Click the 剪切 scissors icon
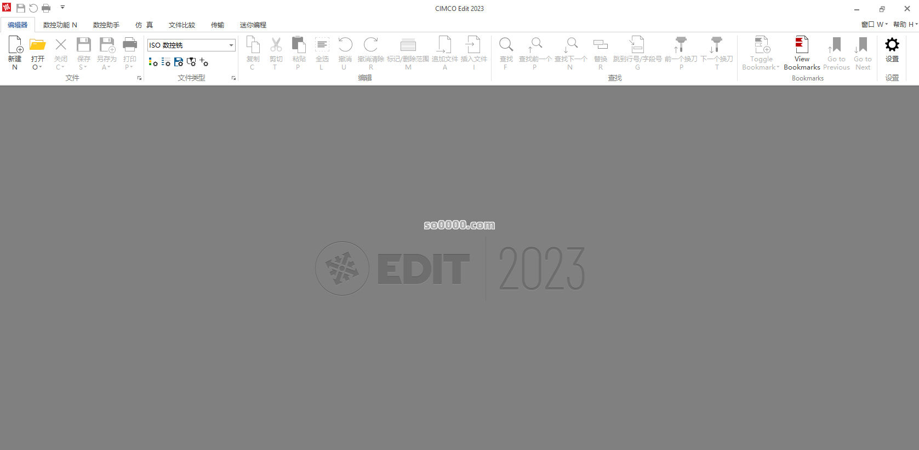This screenshot has width=919, height=450. 276,45
